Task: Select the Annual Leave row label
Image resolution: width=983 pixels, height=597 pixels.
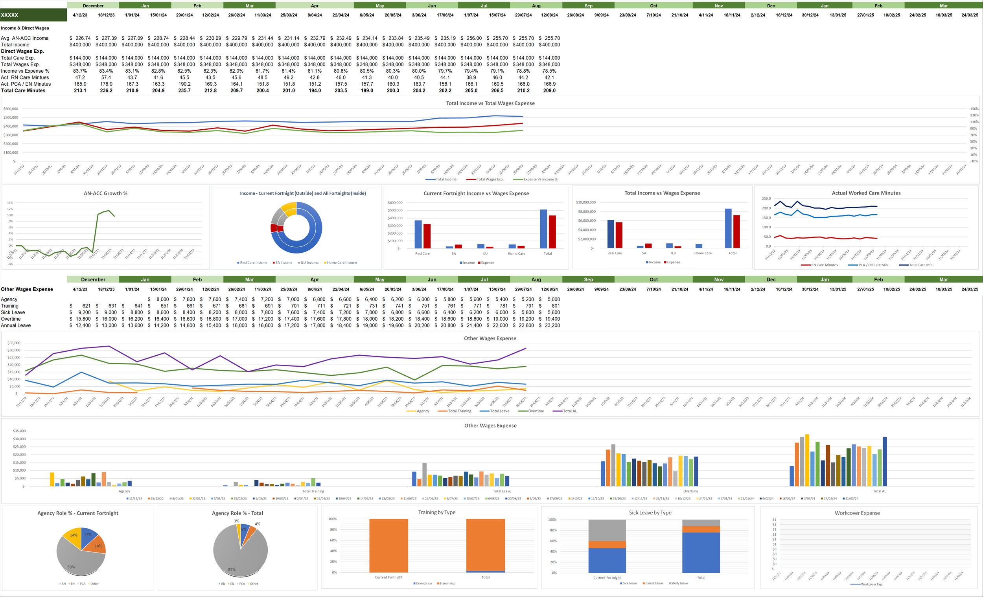Action: pyautogui.click(x=16, y=325)
